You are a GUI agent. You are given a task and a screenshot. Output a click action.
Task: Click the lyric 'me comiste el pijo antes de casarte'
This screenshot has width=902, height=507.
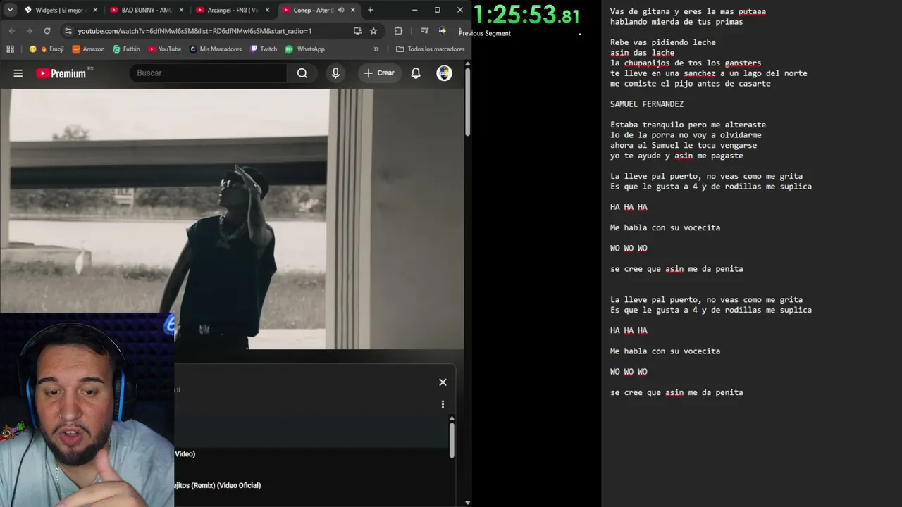click(x=691, y=84)
